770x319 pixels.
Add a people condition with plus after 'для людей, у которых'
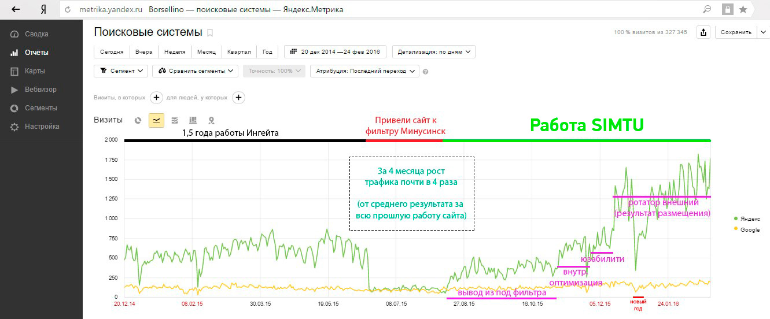coord(239,98)
